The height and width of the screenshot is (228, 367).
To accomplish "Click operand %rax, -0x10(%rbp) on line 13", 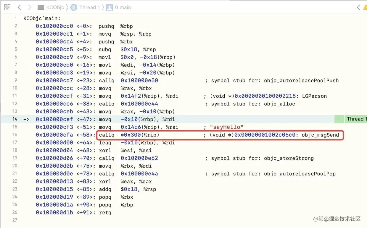I will pos(148,112).
